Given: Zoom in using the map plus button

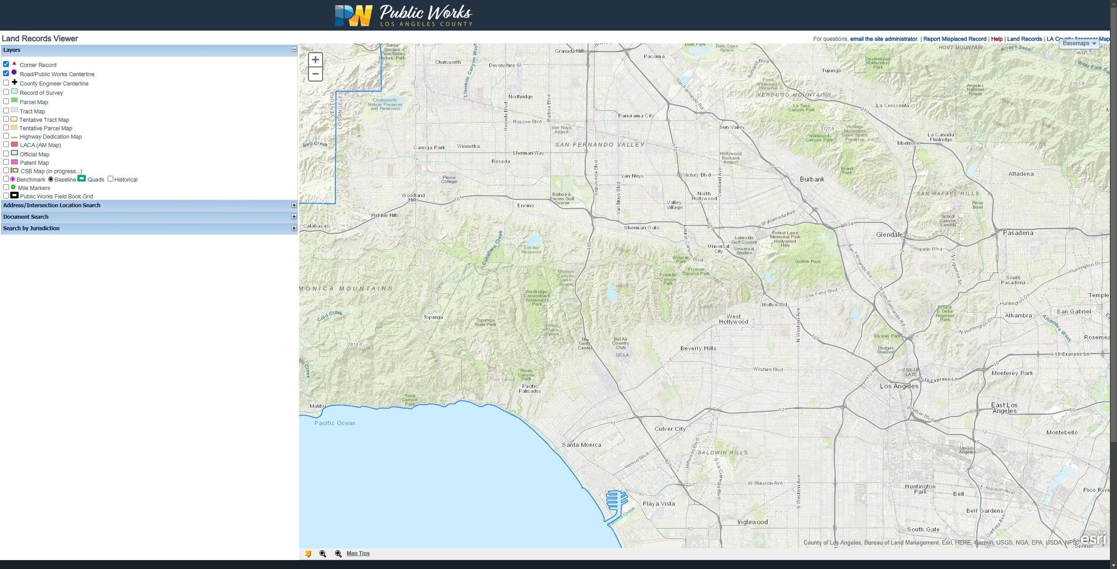Looking at the screenshot, I should coord(315,60).
